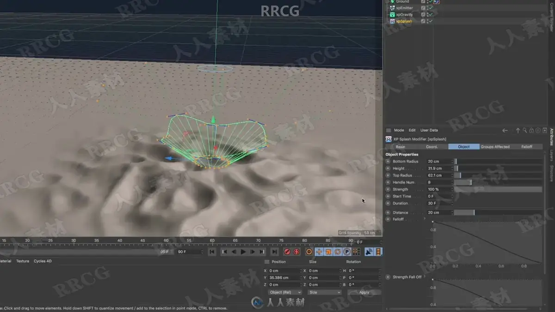The height and width of the screenshot is (312, 555).
Task: Click the xpGravity object icon
Action: coord(392,14)
